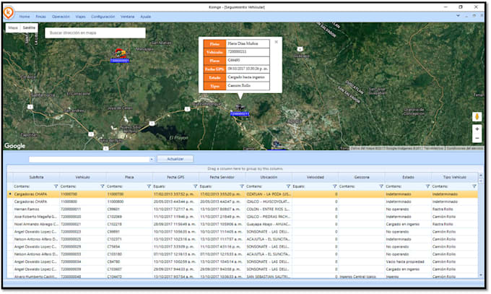Switch map to Mapa view

coord(13,27)
